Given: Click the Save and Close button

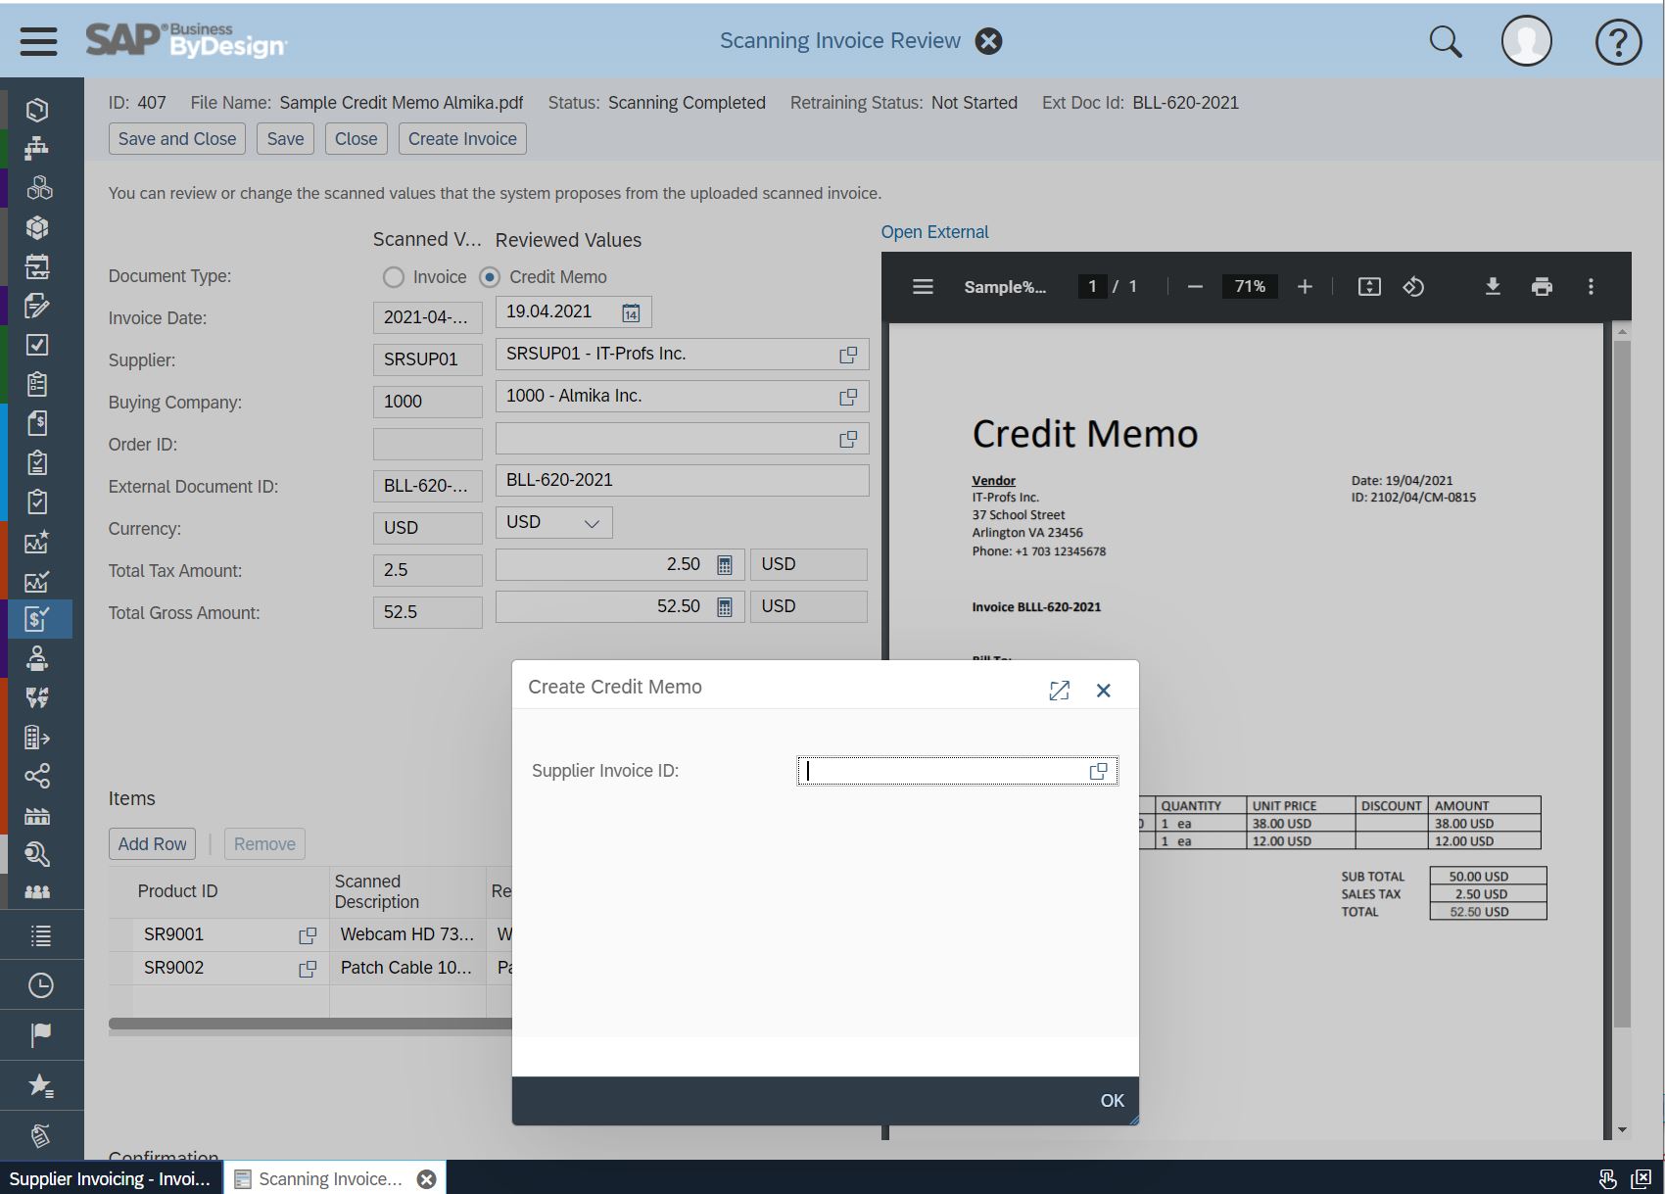Looking at the screenshot, I should (x=177, y=139).
